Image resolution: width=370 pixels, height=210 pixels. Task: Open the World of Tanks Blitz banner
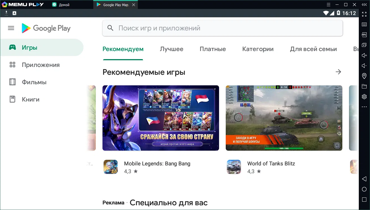point(284,118)
